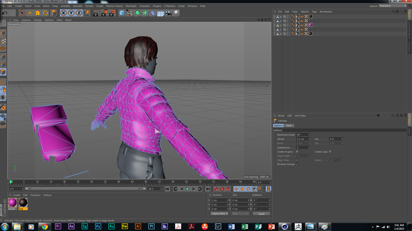The image size is (412, 231).
Task: Click the Render View clapperboard icon
Action: click(96, 13)
